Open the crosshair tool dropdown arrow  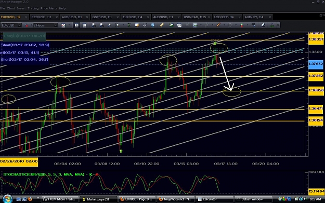(123, 25)
